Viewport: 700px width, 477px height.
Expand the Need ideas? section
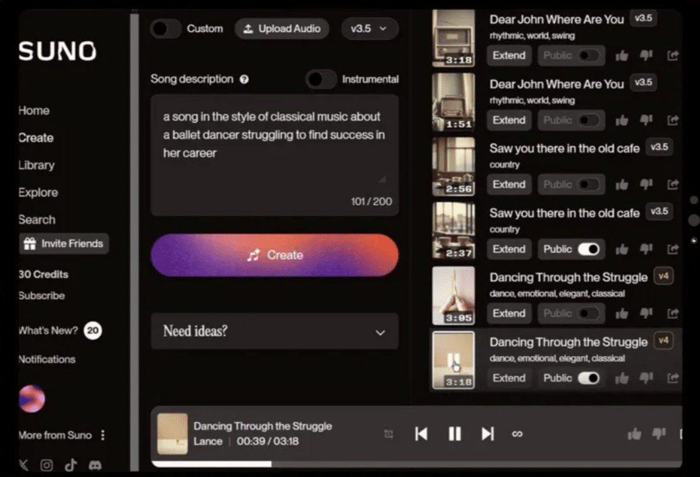click(x=275, y=331)
